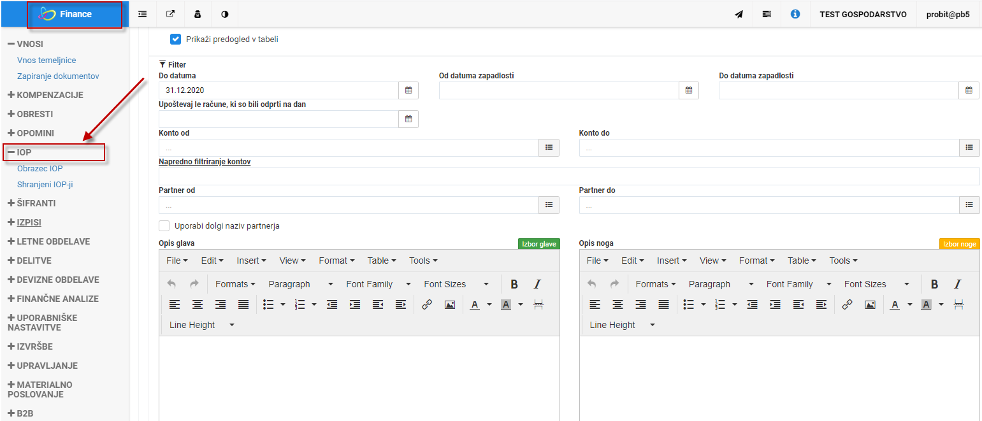Viewport: 982px width, 421px height.
Task: Open Insert menu in Opis glava editor
Action: click(251, 260)
